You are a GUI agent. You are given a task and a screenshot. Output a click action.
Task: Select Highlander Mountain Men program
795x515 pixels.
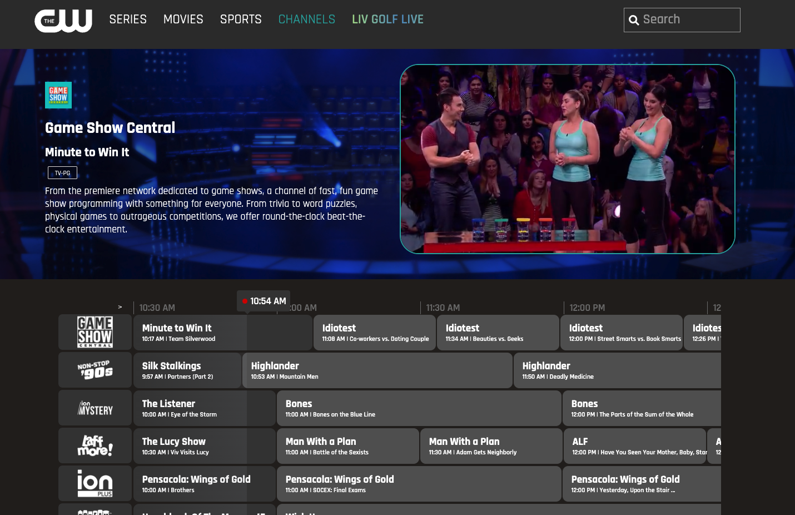coord(377,370)
